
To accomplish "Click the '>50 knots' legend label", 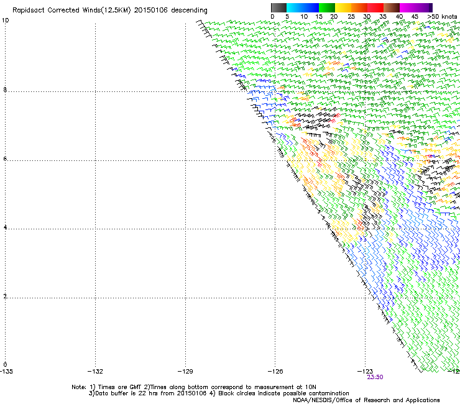I will (442, 17).
